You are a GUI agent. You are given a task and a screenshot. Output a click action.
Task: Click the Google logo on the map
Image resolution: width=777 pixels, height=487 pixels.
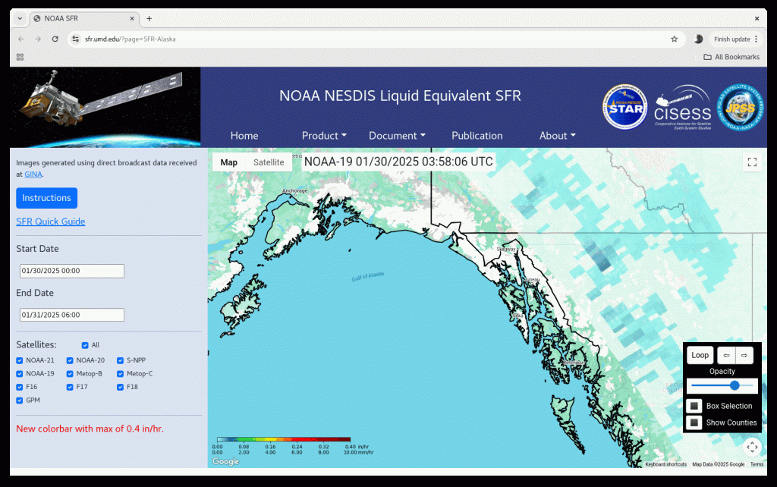click(225, 461)
